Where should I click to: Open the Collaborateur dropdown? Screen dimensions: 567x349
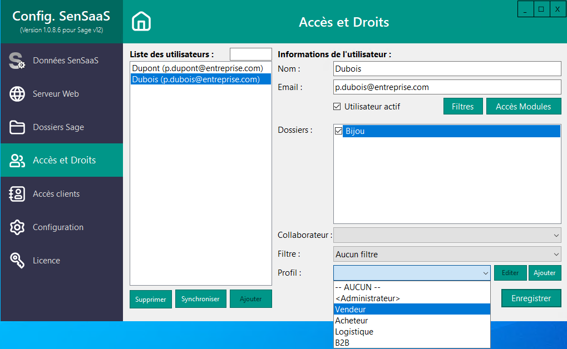(555, 235)
